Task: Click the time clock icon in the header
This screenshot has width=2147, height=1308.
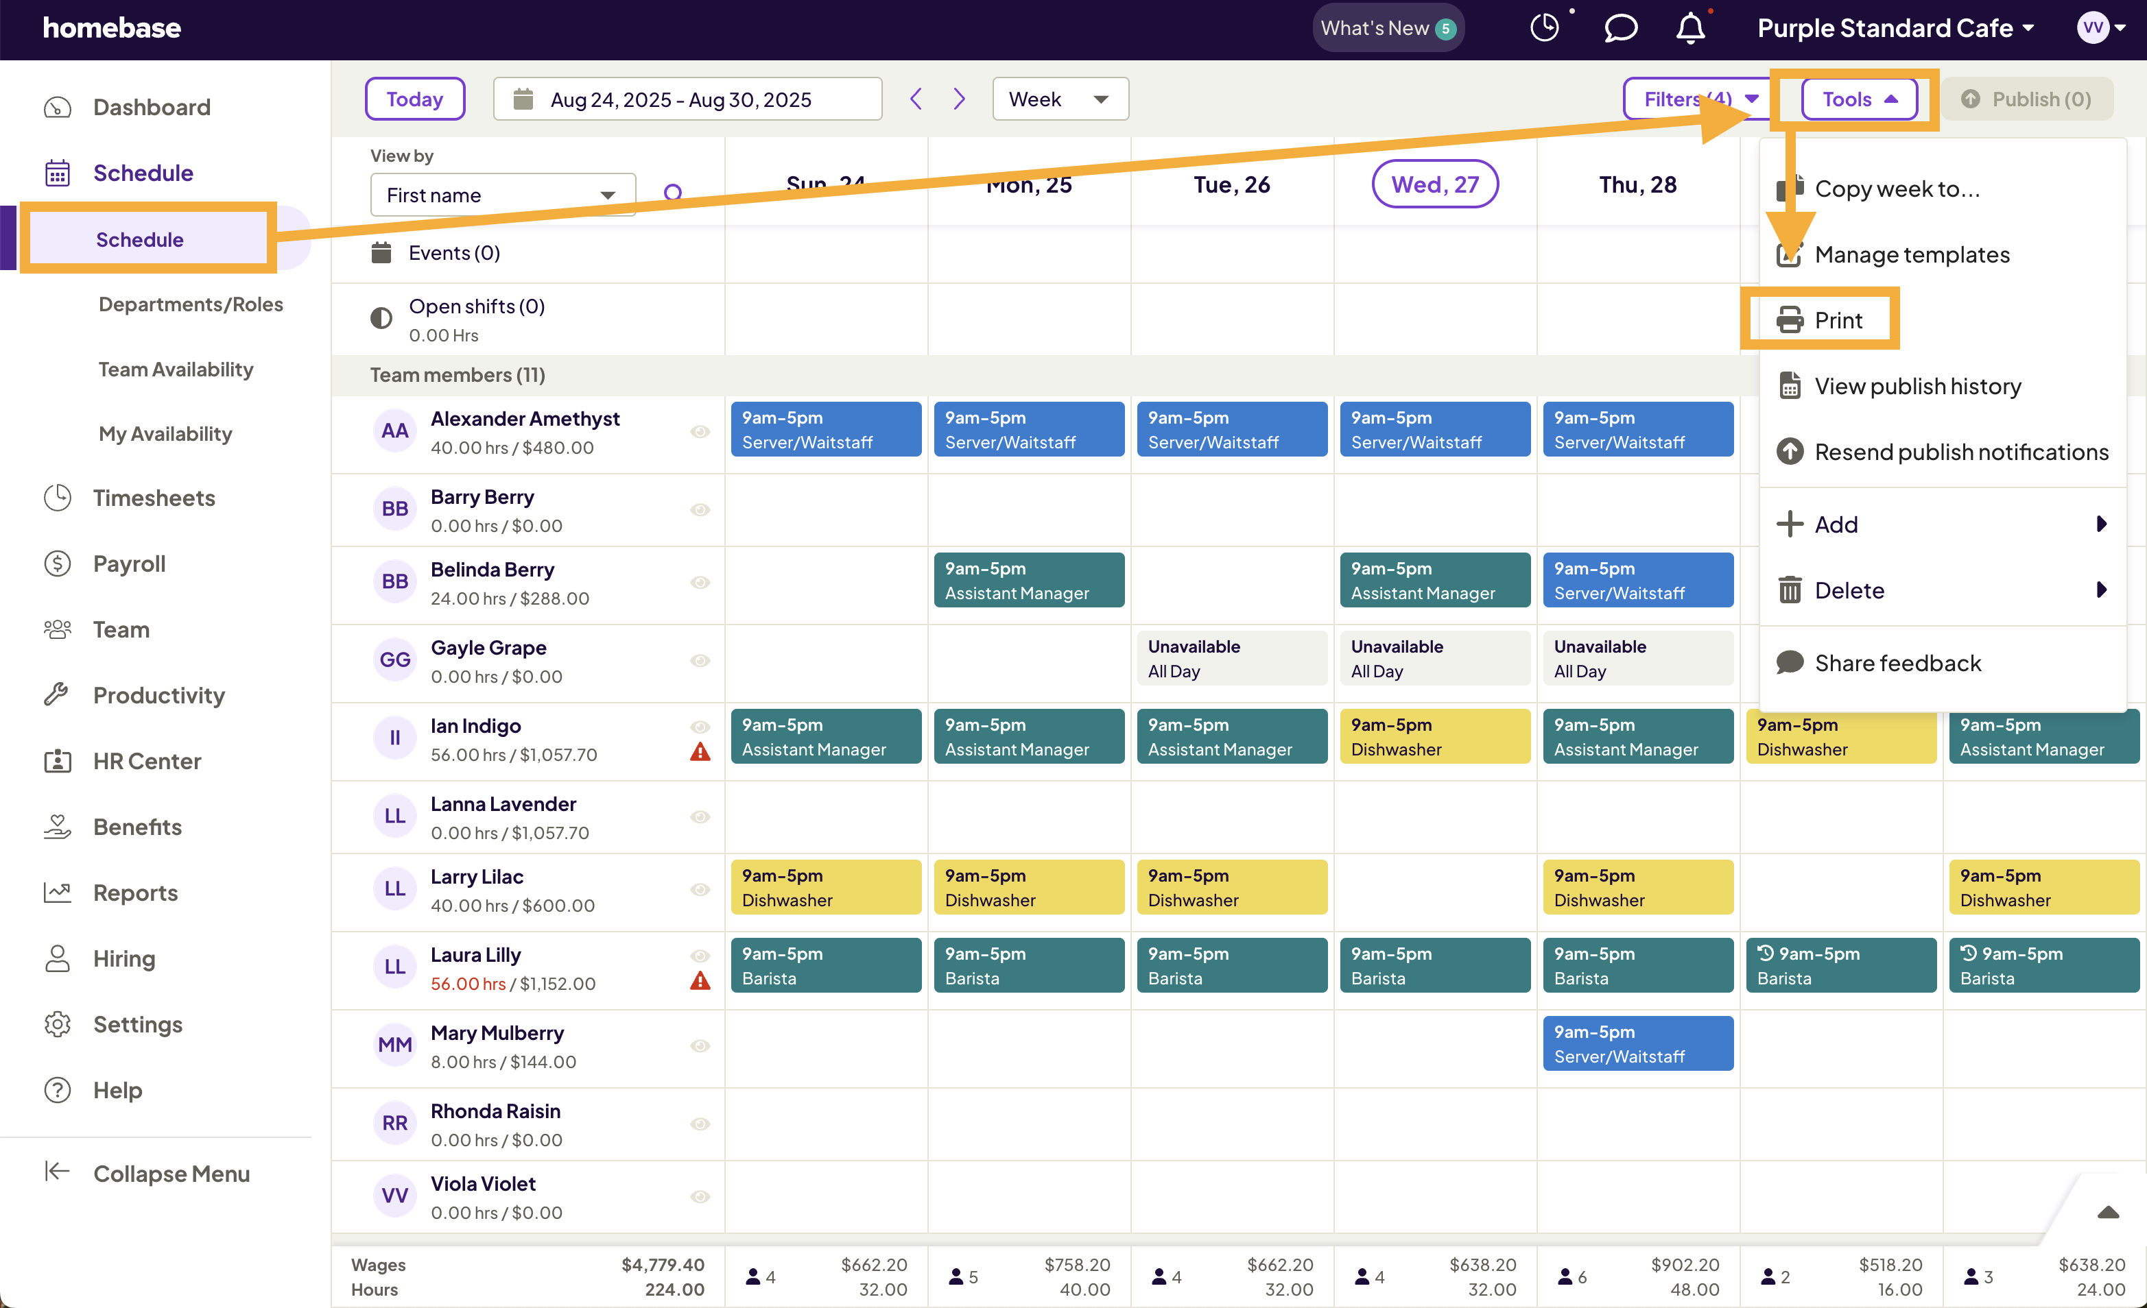Action: coord(1545,27)
